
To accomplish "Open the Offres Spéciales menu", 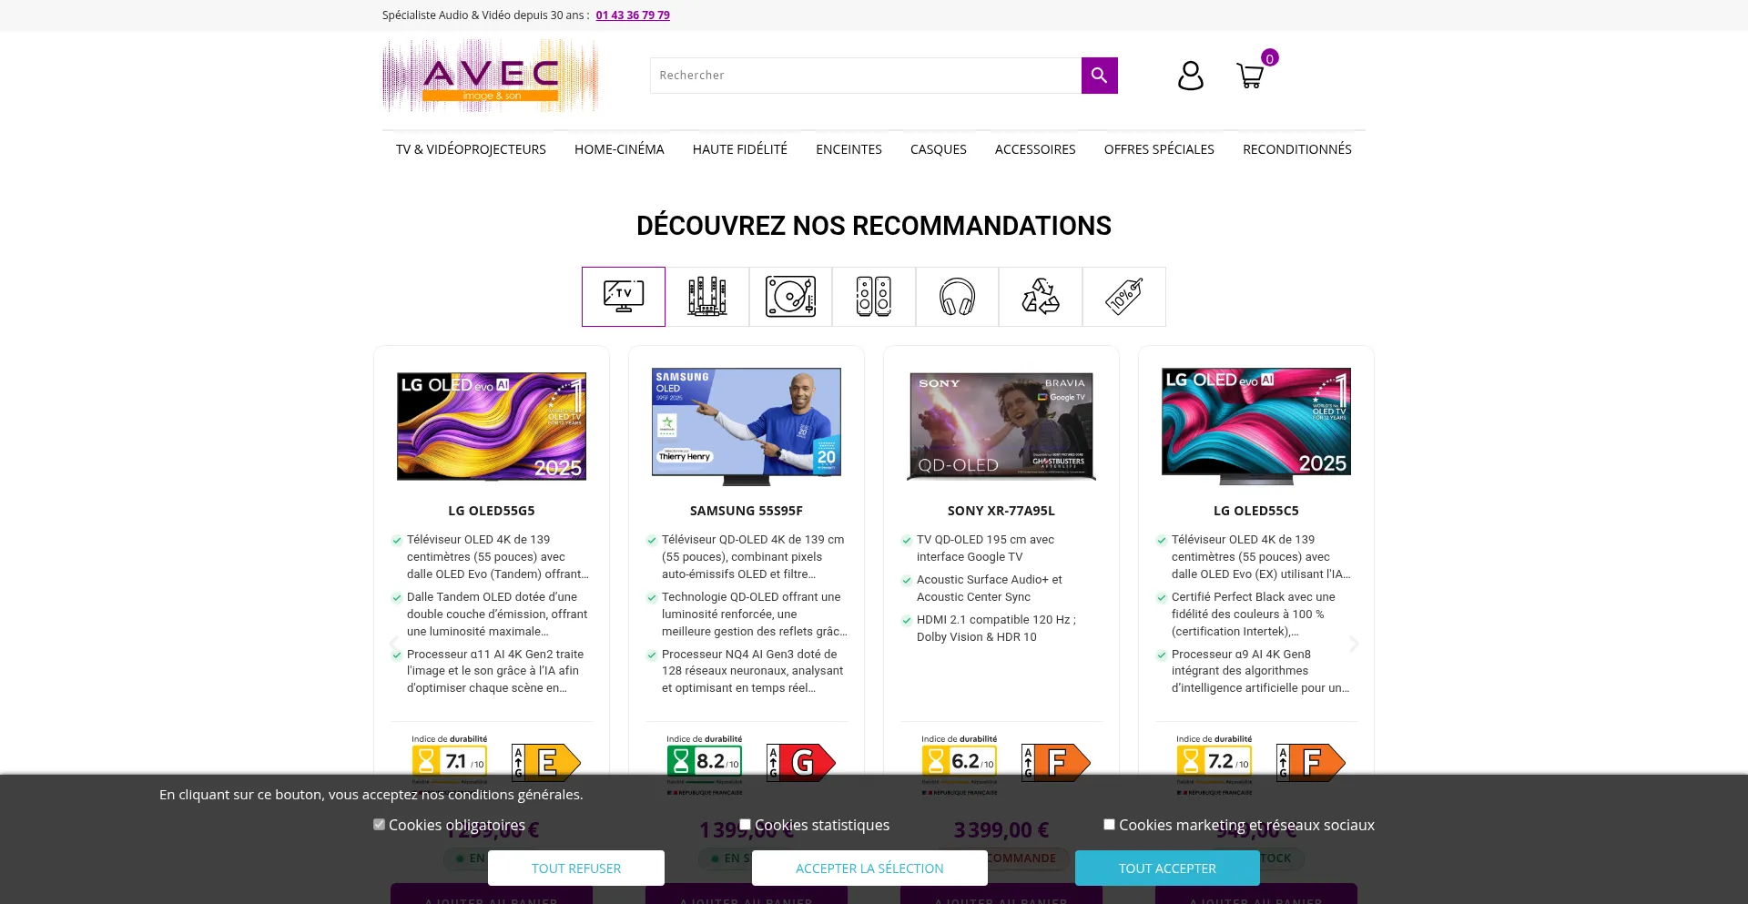I will click(x=1159, y=149).
